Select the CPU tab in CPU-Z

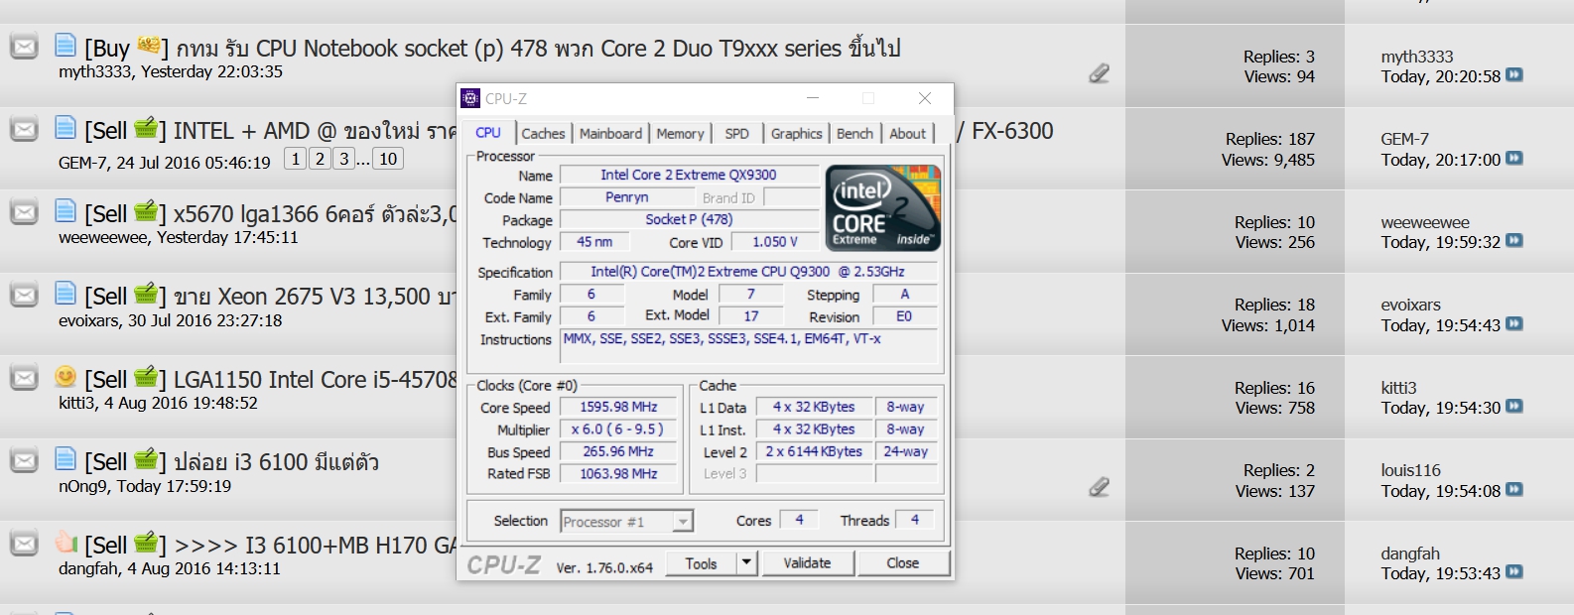[x=488, y=133]
